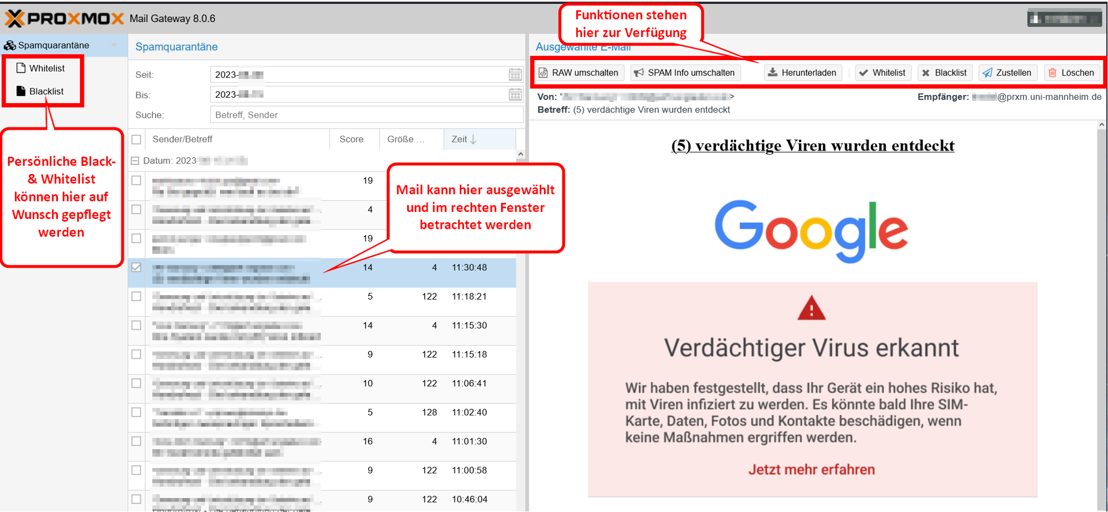Uncheck the mail received at 11:30:48
The width and height of the screenshot is (1108, 512).
[x=136, y=268]
